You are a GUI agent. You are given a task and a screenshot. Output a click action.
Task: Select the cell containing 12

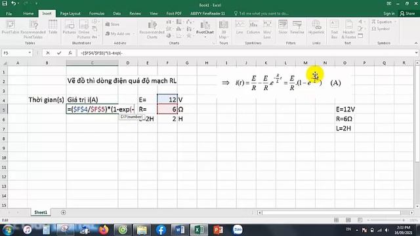tap(167, 100)
